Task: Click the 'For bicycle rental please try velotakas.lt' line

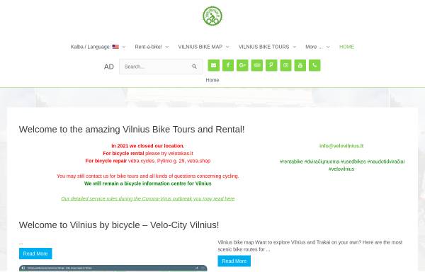Action: [148, 153]
